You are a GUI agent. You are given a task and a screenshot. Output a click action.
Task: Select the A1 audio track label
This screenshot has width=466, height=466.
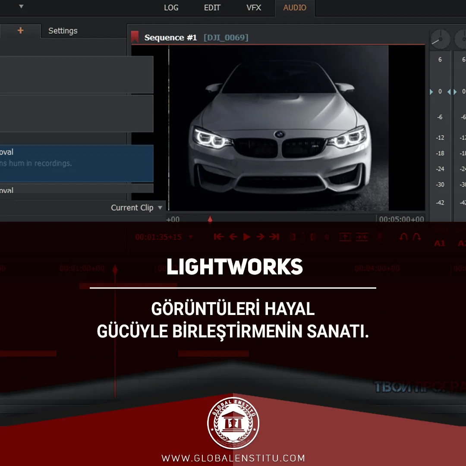click(x=439, y=243)
